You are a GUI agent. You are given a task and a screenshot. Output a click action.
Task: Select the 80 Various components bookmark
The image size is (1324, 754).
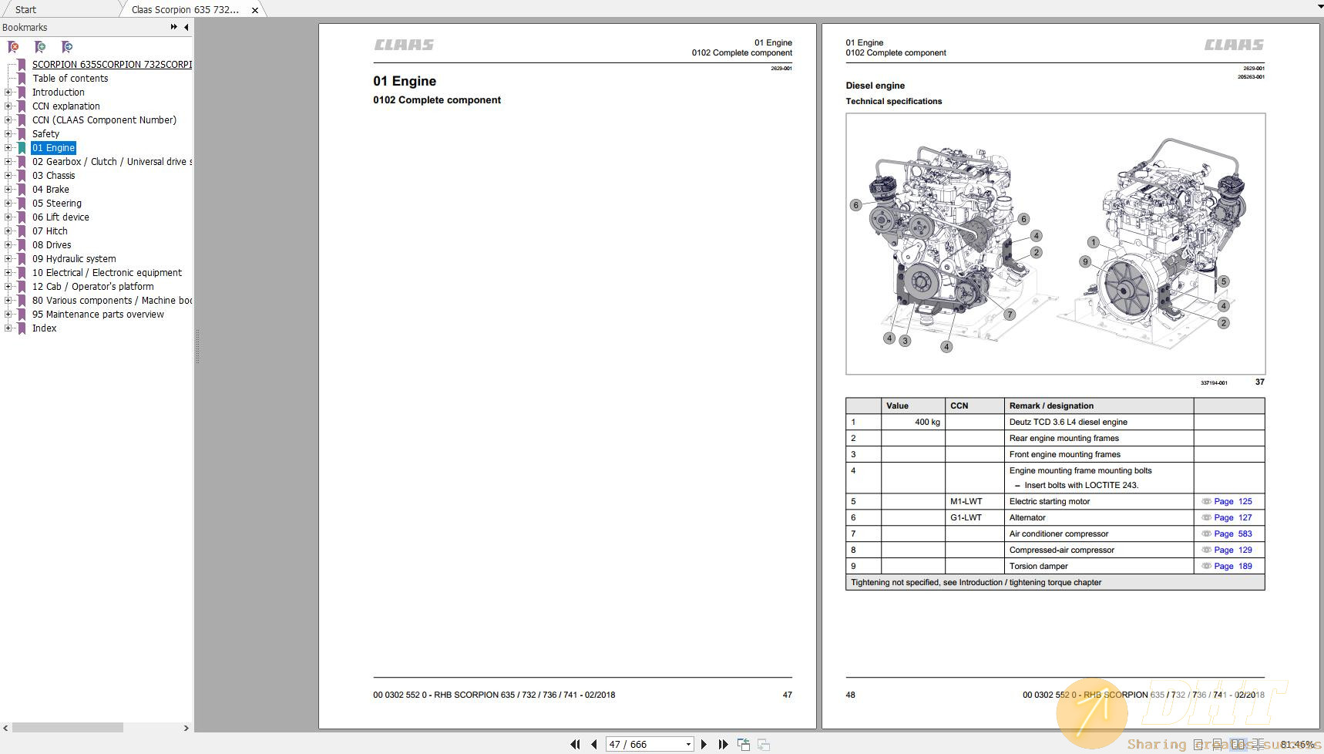click(112, 300)
